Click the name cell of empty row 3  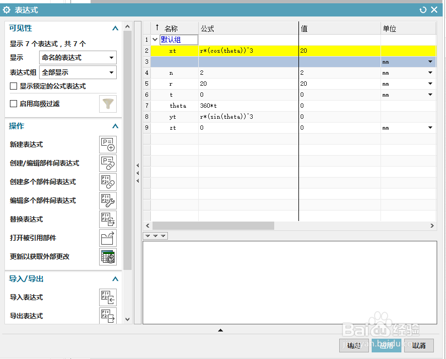click(175, 62)
